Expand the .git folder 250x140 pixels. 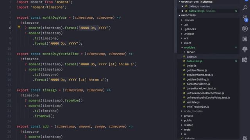182,24
